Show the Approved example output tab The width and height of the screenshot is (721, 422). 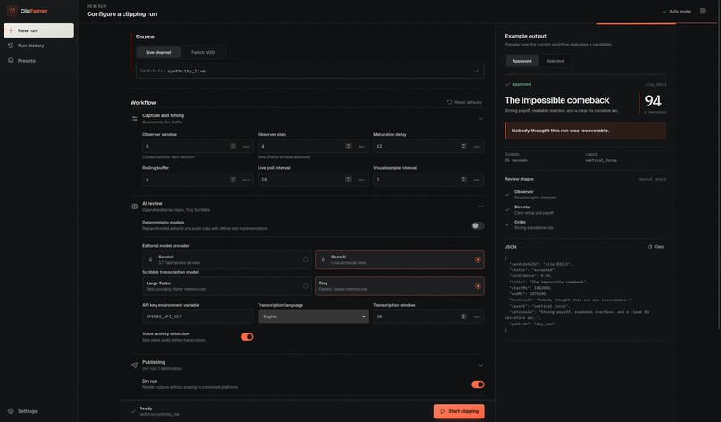coord(522,61)
